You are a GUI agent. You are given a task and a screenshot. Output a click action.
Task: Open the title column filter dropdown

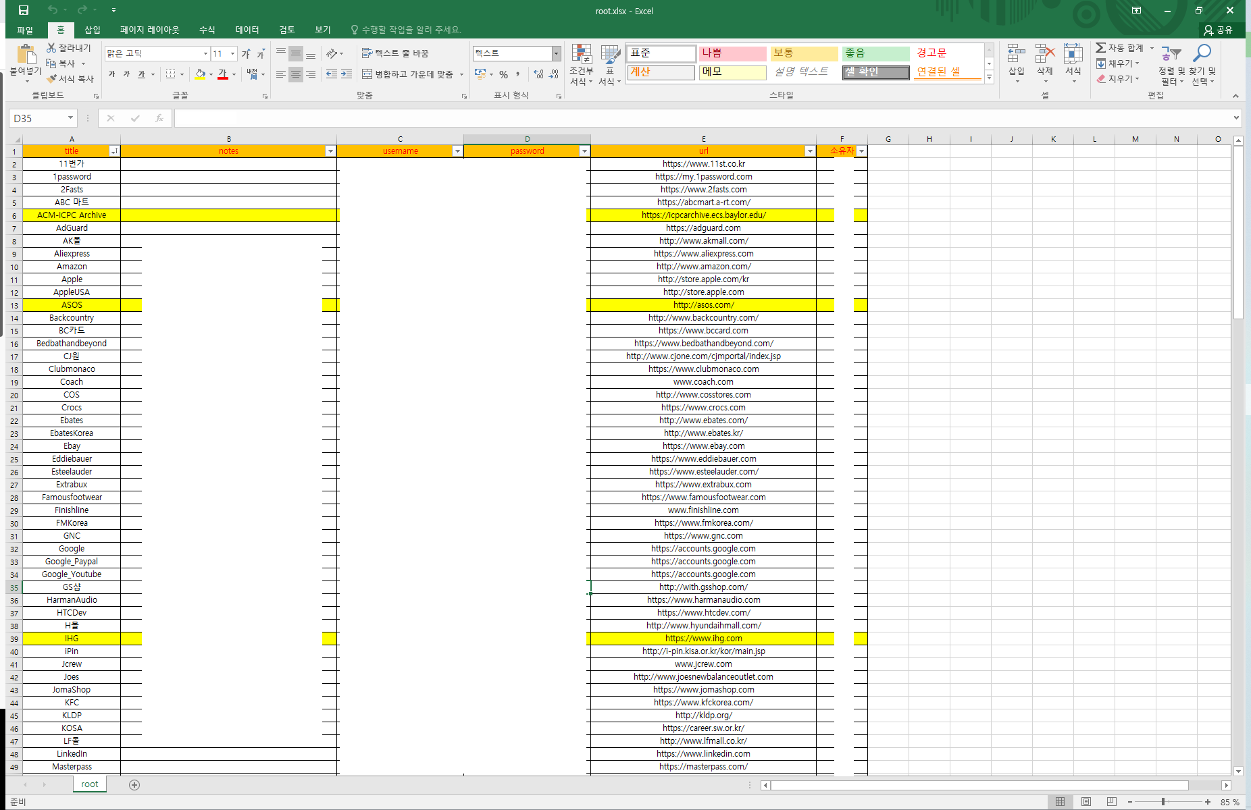pos(115,151)
